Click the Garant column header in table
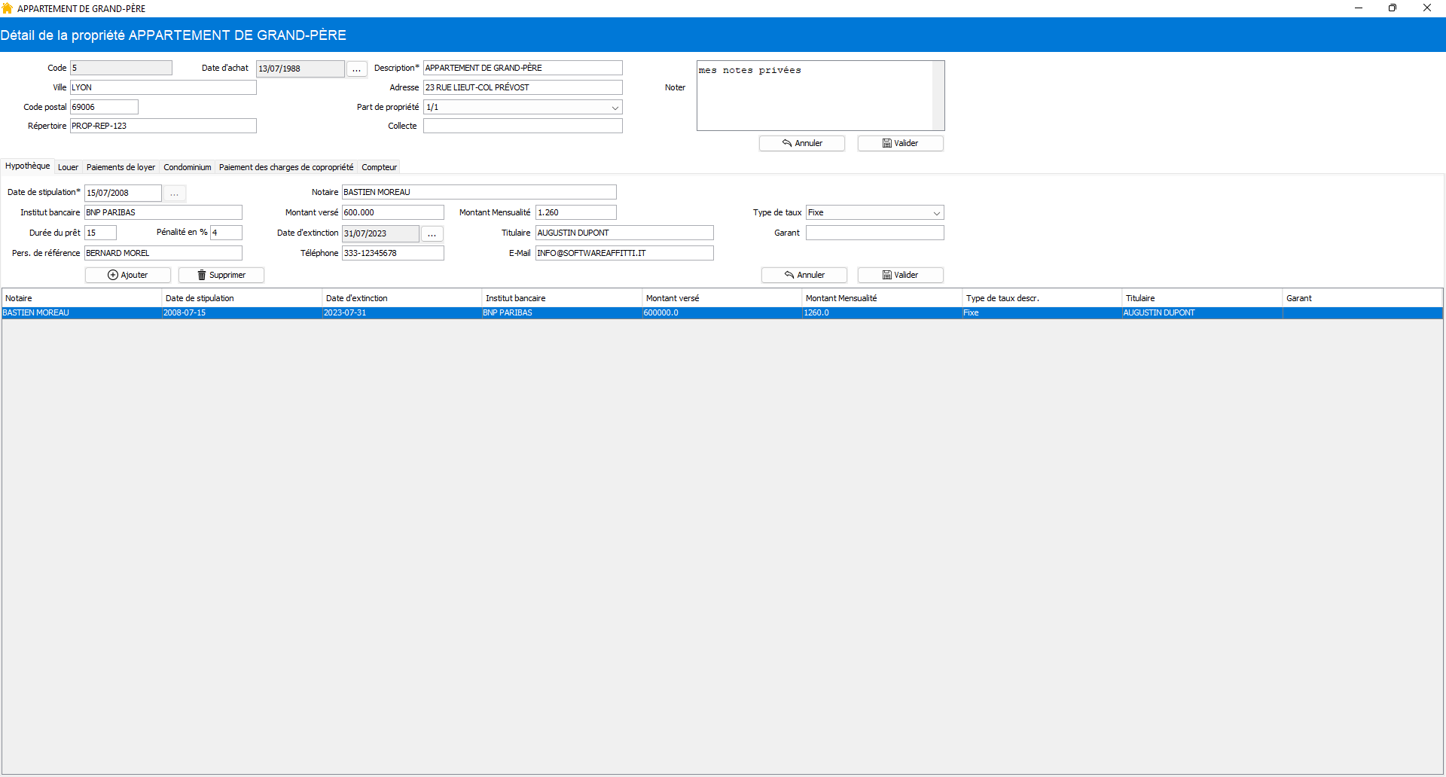 (1362, 298)
